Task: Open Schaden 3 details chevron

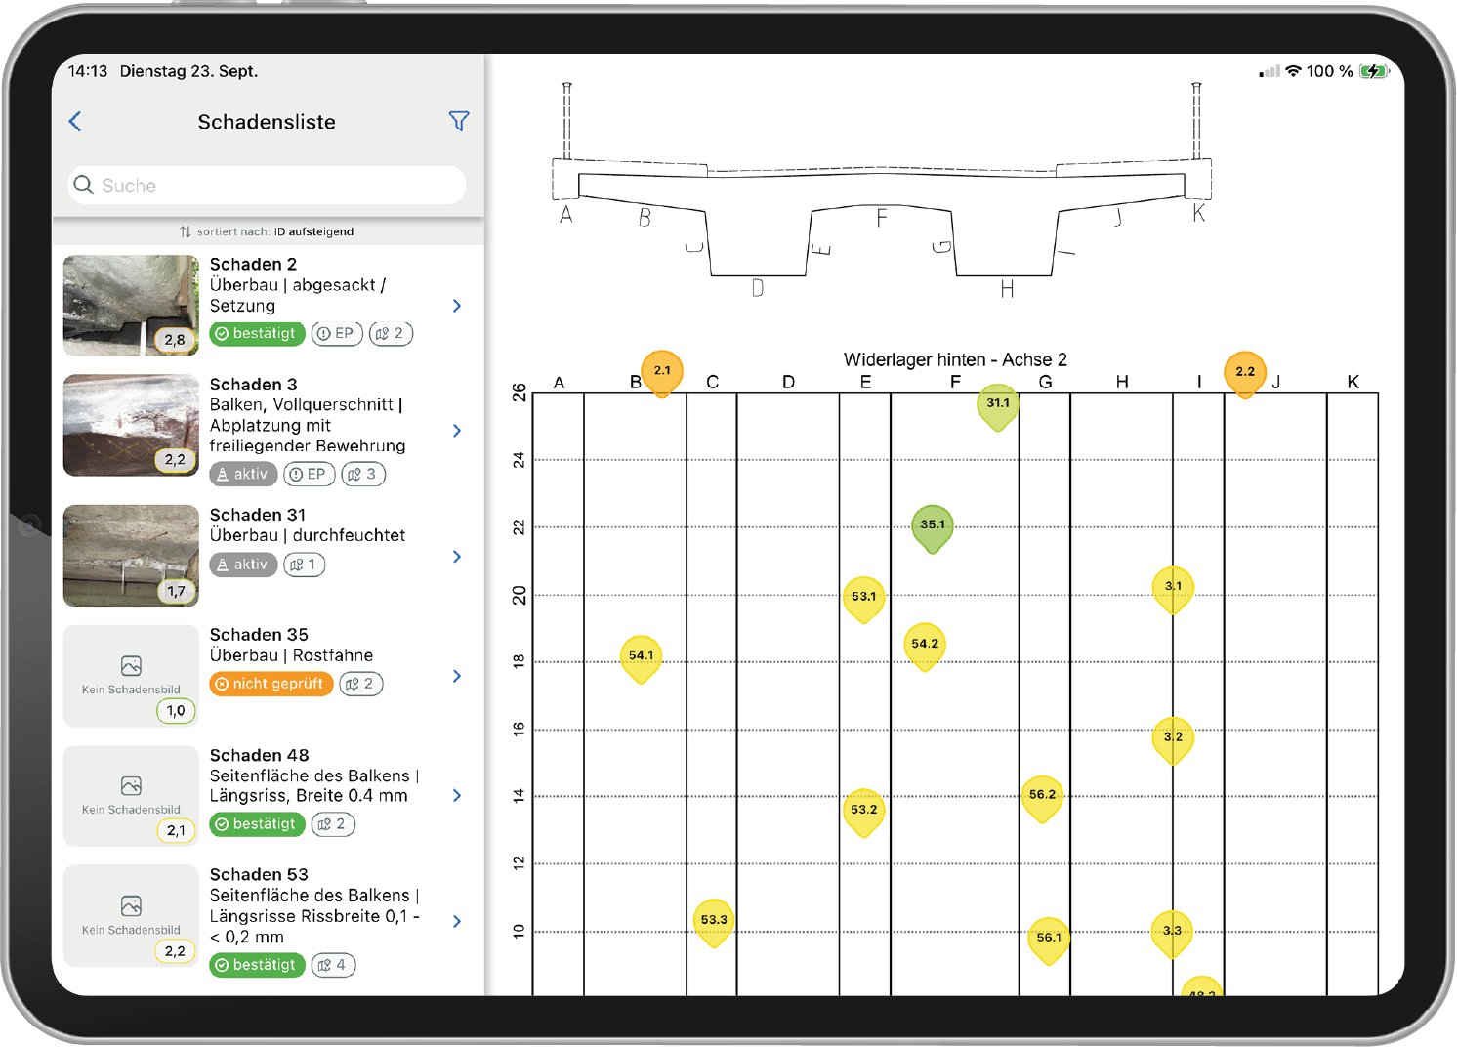Action: pos(457,430)
